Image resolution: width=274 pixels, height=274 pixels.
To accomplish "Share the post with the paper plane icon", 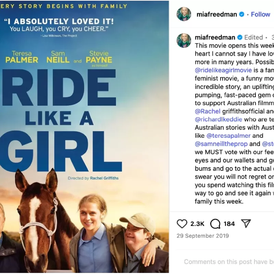I will [246, 224].
